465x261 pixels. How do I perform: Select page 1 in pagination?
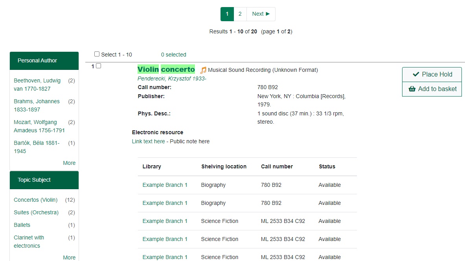pyautogui.click(x=227, y=14)
